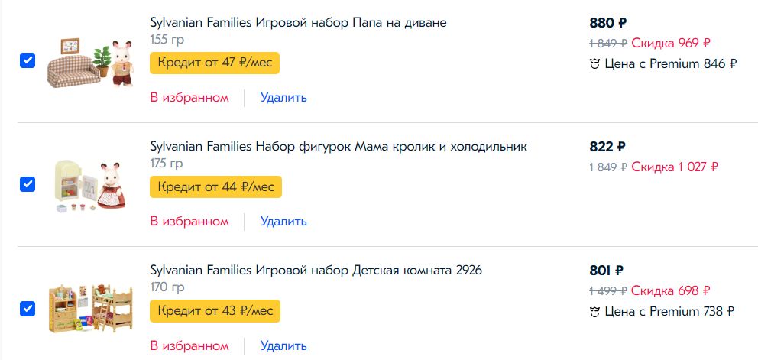Image resolution: width=758 pixels, height=360 pixels.
Task: Open the Игровой набор Папа на диване title
Action: [298, 23]
